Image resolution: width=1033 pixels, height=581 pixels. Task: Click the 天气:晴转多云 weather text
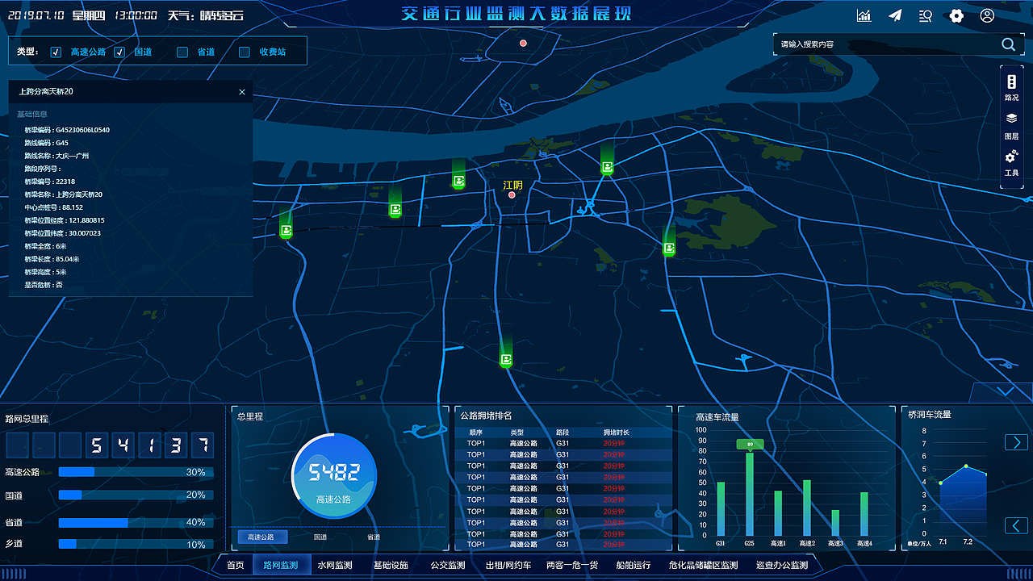click(205, 15)
